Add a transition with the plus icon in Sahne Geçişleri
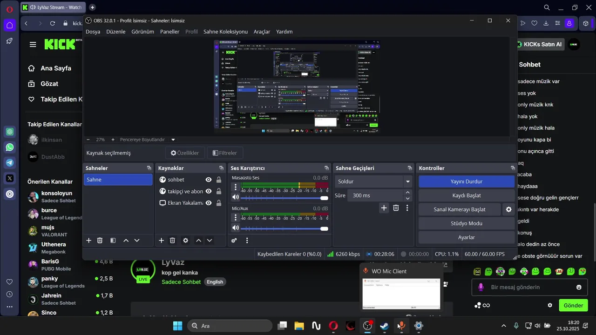This screenshot has height=335, width=596. [384, 208]
